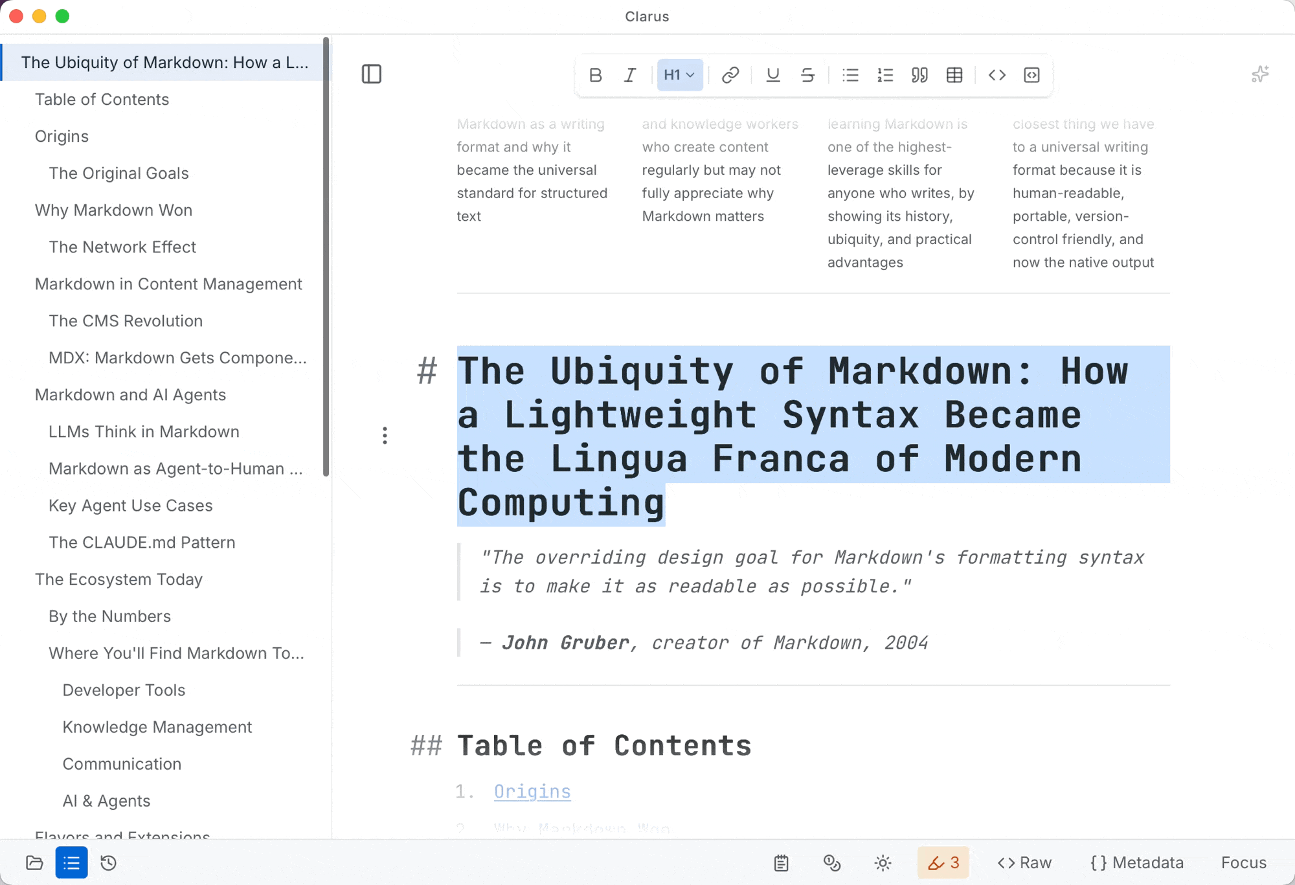
Task: Toggle the sidebar visibility
Action: pos(371,74)
